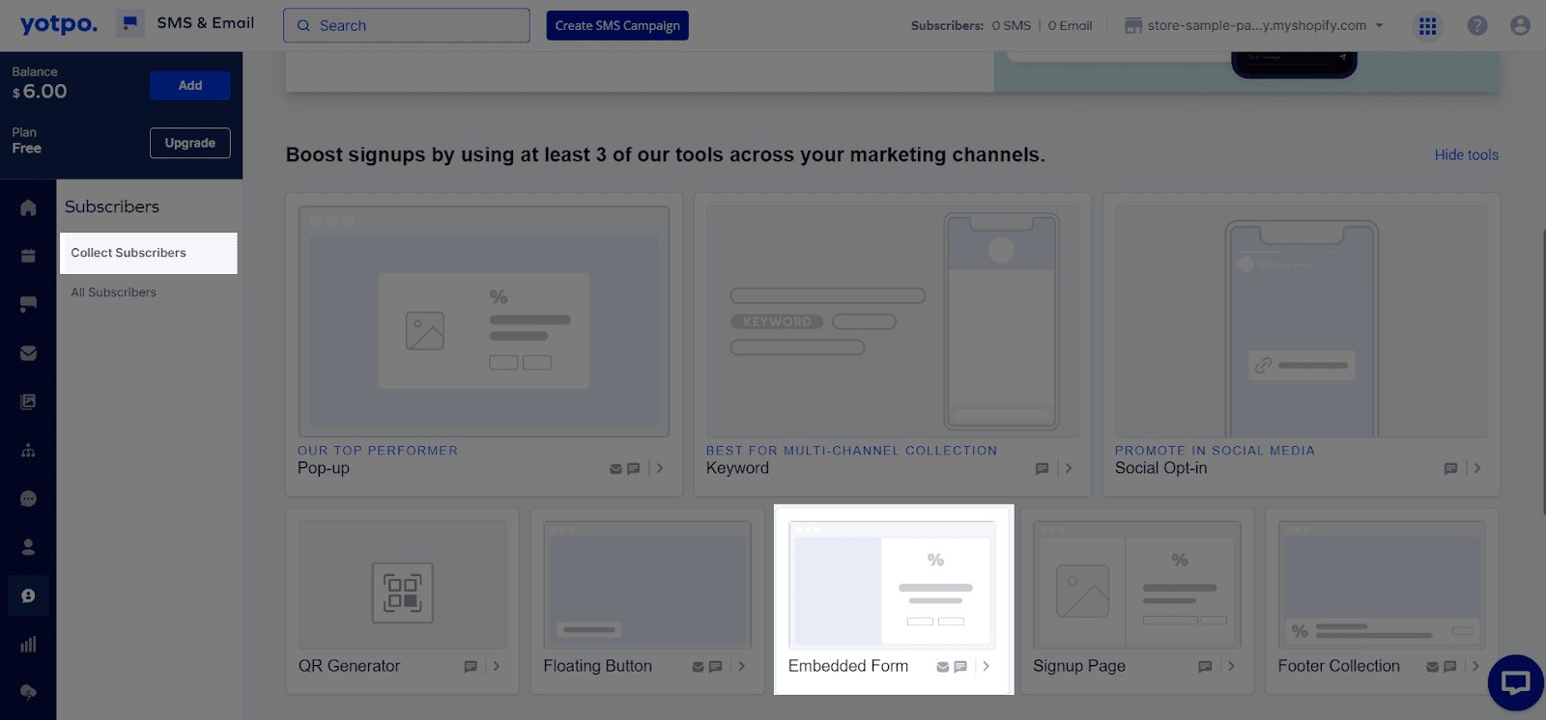The height and width of the screenshot is (720, 1546).
Task: Open the QR Generator preview thumbnail
Action: point(403,585)
